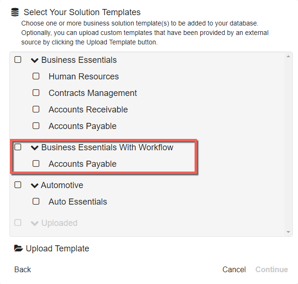This screenshot has height=284, width=298.
Task: Collapse the Uploaded group chevron
Action: [34, 224]
